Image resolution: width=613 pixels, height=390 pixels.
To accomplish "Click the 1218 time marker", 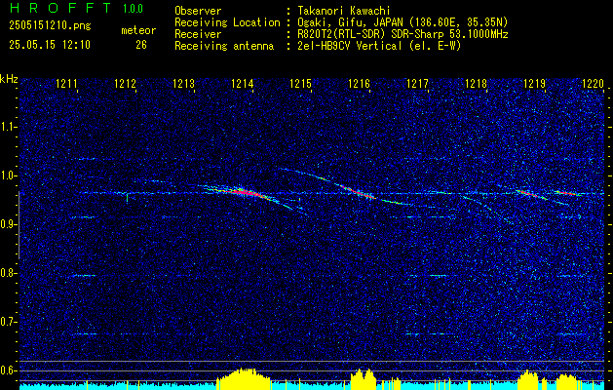I will point(476,83).
